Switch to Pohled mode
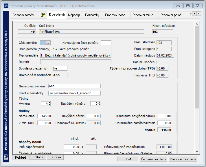The image size is (206, 167). coord(21,157)
